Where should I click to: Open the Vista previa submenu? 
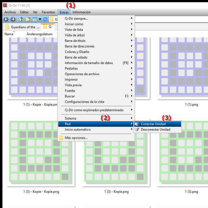pos(97,85)
